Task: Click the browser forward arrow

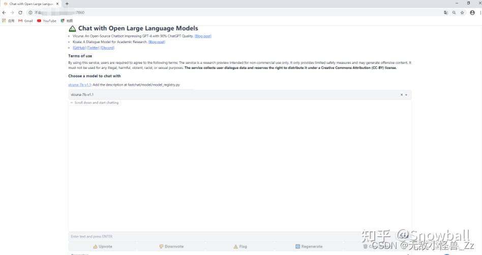Action: tap(12, 13)
